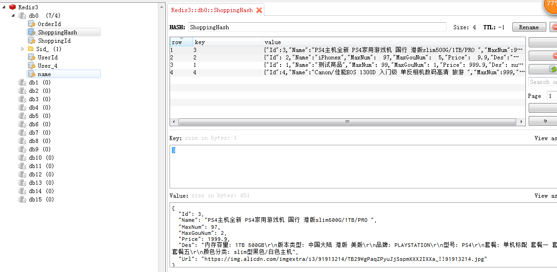Sort by the row column header
557x272 pixels.
182,42
